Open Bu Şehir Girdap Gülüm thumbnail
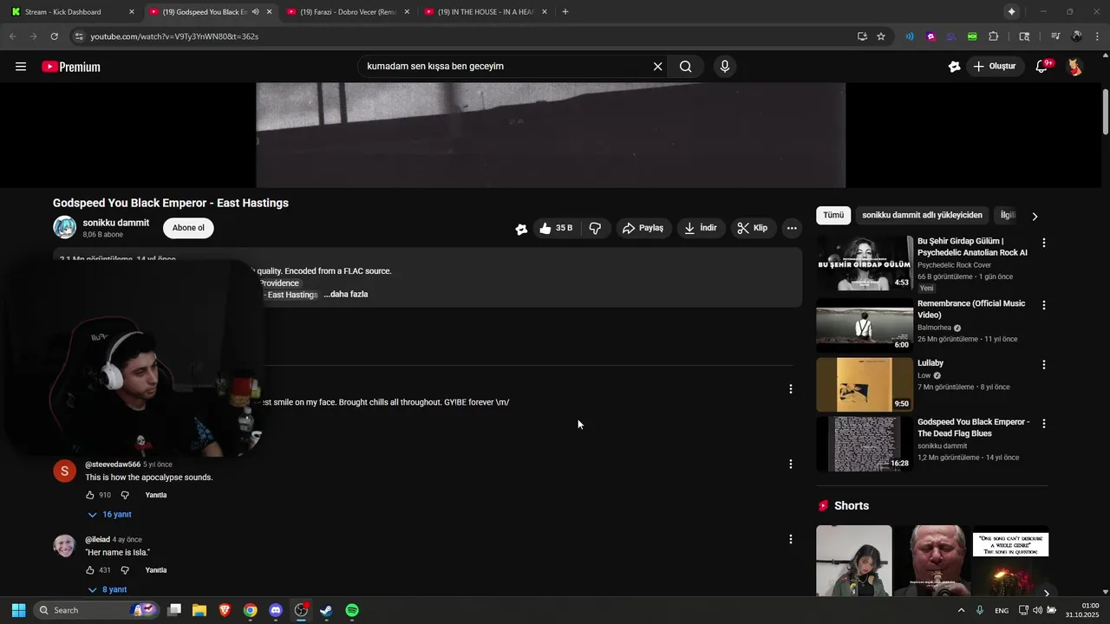The height and width of the screenshot is (624, 1110). pyautogui.click(x=865, y=263)
